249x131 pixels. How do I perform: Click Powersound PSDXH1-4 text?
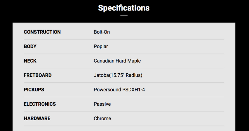[x=119, y=90]
